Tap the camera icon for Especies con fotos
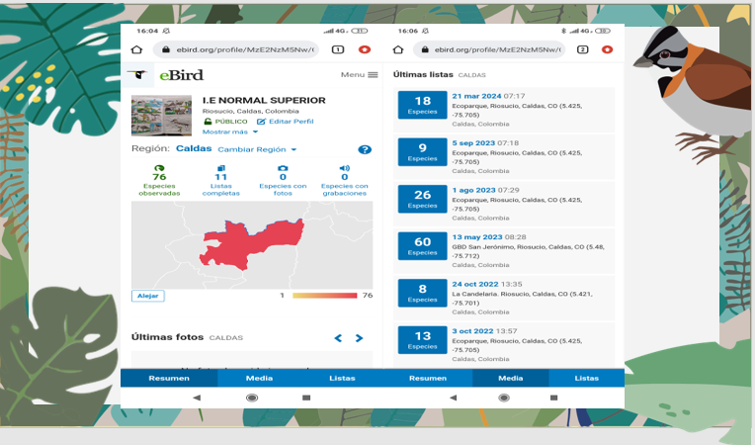 point(283,169)
